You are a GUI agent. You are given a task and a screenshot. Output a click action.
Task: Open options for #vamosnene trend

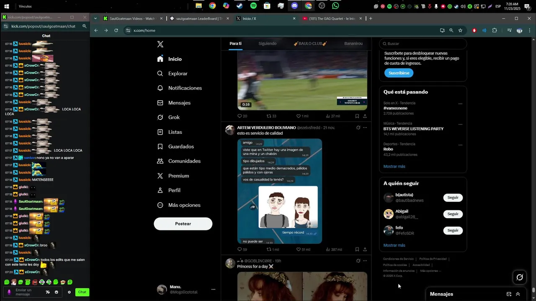pyautogui.click(x=460, y=104)
